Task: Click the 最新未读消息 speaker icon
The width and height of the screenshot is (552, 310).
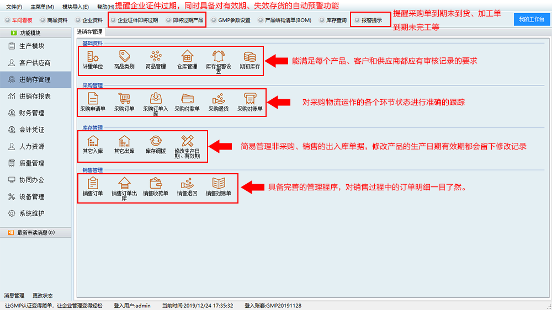Action: pos(11,233)
